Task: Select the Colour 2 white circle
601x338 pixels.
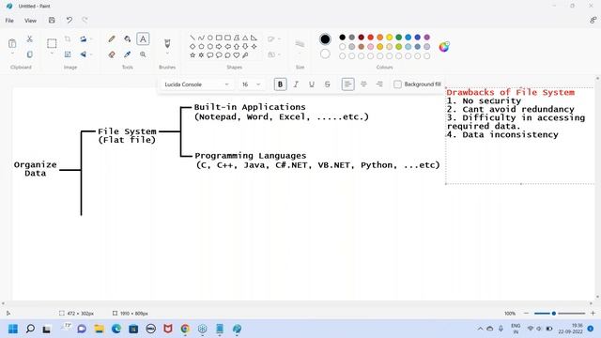Action: tap(325, 54)
